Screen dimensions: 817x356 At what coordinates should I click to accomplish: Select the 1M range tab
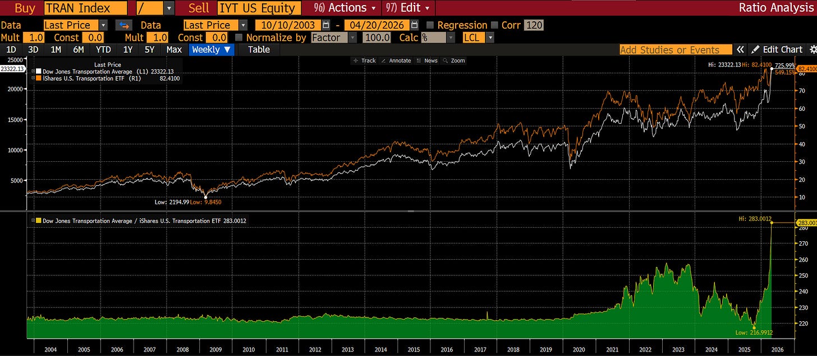pos(56,49)
